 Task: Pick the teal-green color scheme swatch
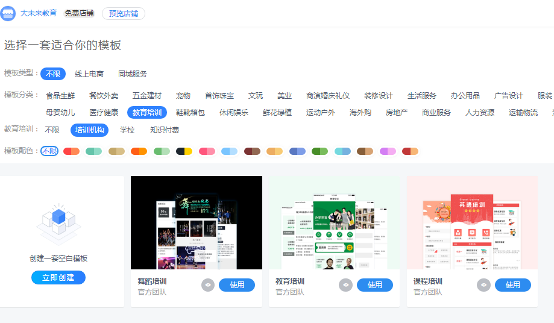point(93,151)
